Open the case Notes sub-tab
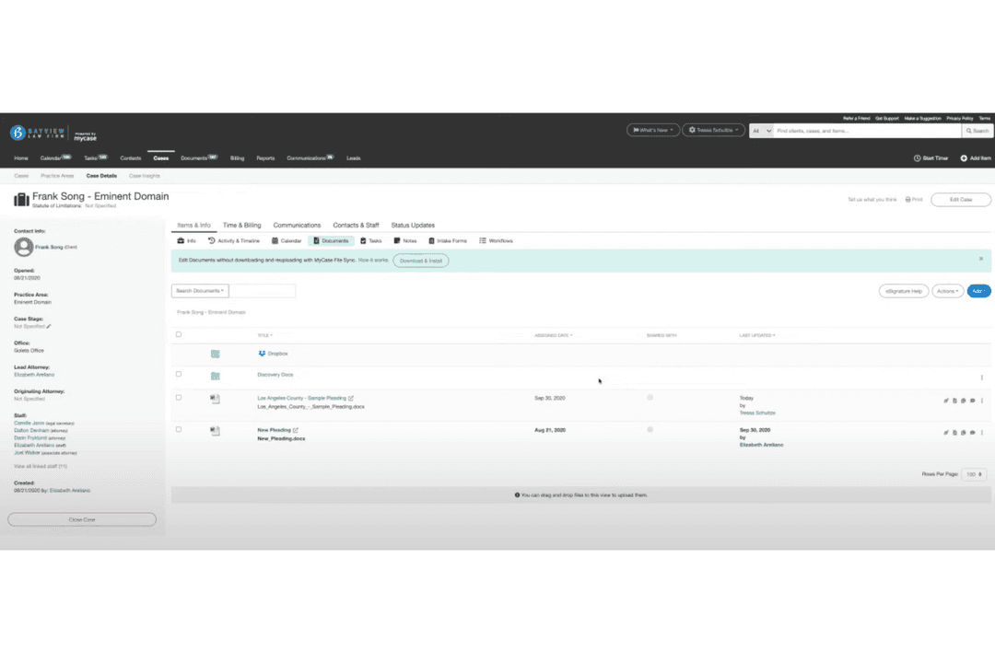Image resolution: width=995 pixels, height=663 pixels. (404, 241)
